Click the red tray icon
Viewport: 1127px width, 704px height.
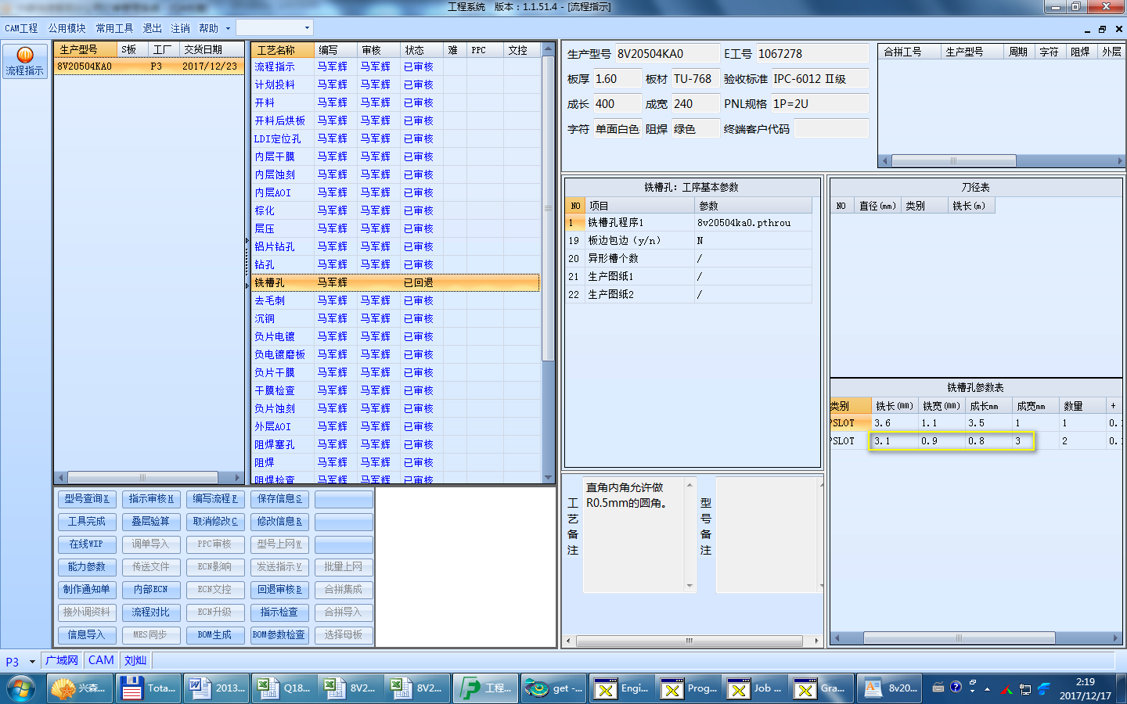point(1006,689)
